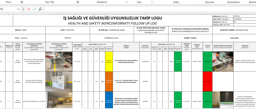Click the DURUM / STATUS column header
This screenshot has height=109, width=256.
[x=207, y=47]
